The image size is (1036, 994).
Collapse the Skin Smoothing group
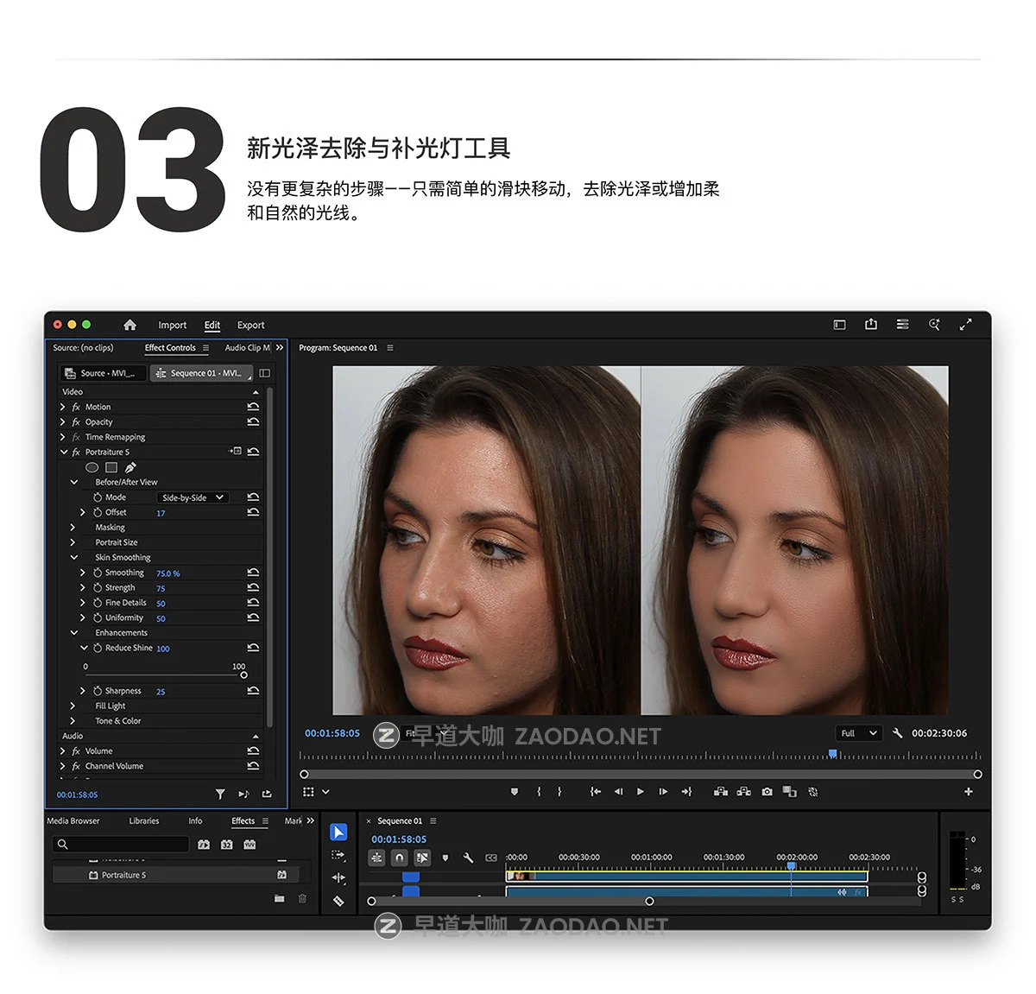73,558
